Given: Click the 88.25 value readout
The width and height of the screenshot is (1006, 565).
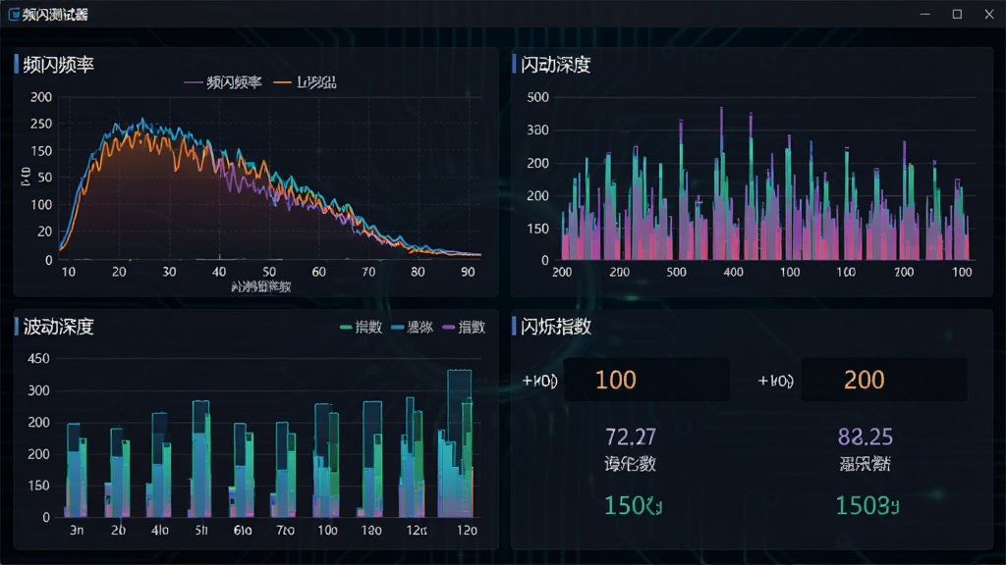Looking at the screenshot, I should (865, 437).
